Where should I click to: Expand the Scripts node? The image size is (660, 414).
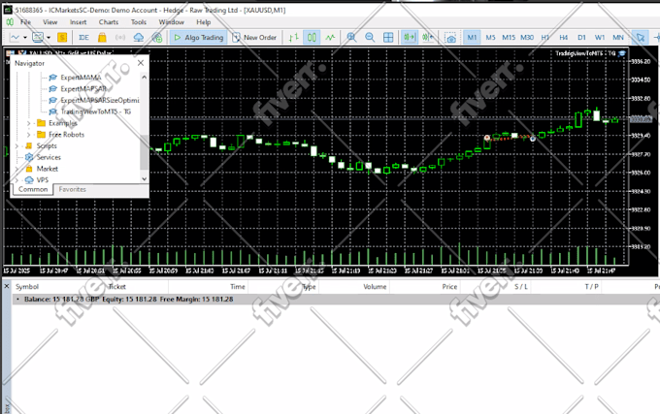pos(17,145)
